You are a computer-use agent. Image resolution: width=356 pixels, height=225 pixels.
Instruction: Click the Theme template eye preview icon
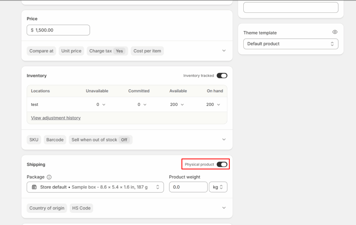335,32
